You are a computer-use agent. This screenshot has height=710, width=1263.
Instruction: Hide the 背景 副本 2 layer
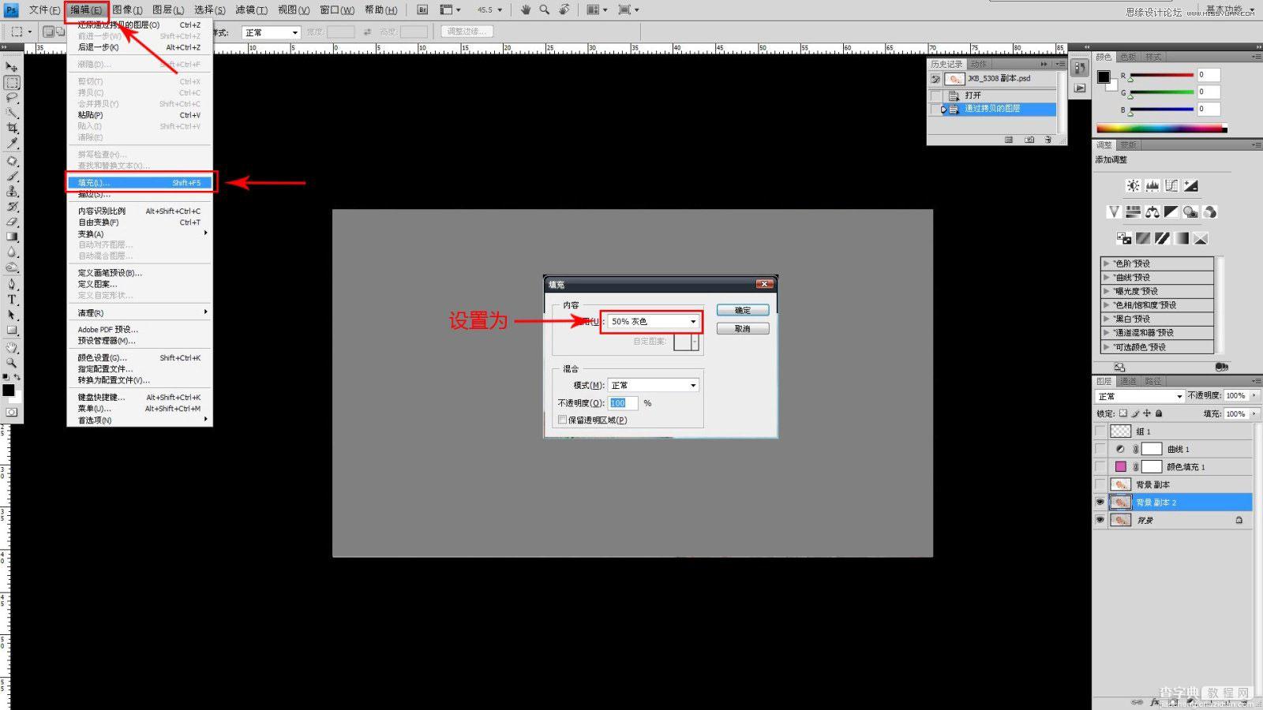(x=1100, y=503)
